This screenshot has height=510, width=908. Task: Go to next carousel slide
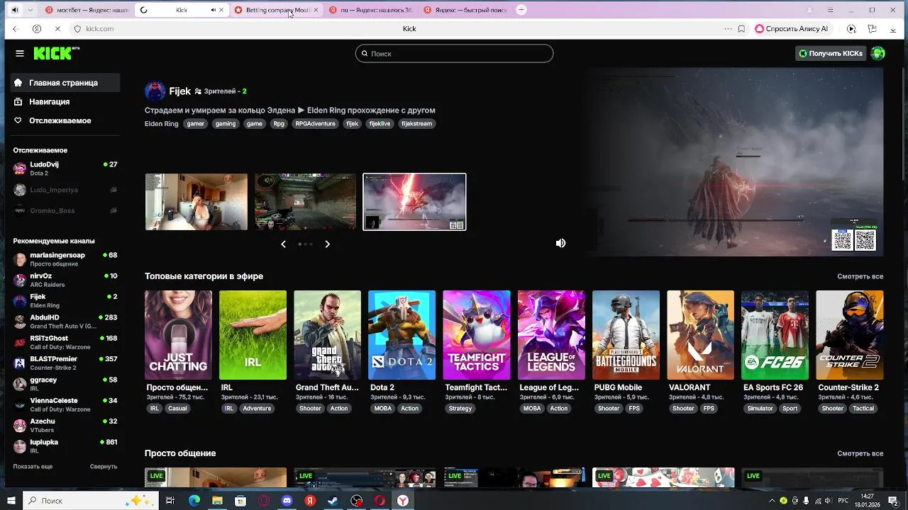click(x=327, y=244)
